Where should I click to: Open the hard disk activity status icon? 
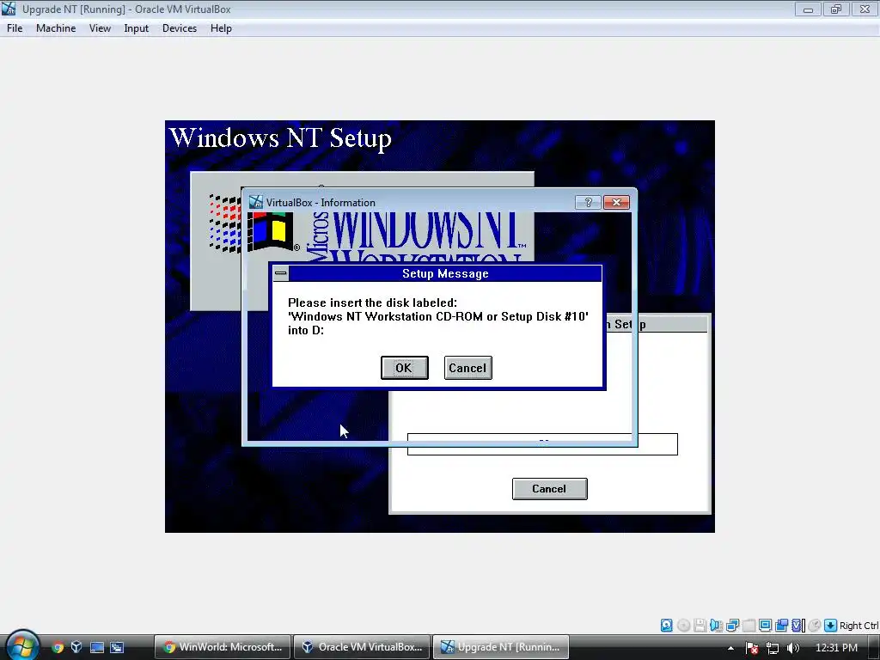pyautogui.click(x=666, y=626)
